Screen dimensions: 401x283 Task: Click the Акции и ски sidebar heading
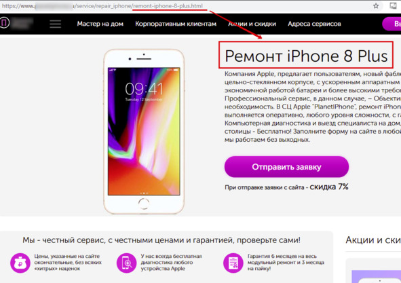pyautogui.click(x=373, y=240)
